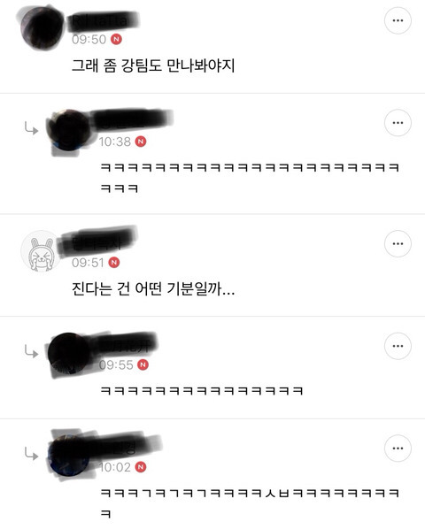
Task: Click the red N badge beside 09:50
Action: (117, 39)
